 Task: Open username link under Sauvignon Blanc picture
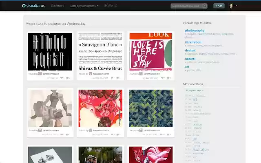pyautogui.click(x=101, y=74)
